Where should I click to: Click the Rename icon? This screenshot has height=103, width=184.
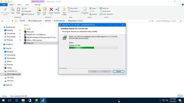(x=57, y=9)
